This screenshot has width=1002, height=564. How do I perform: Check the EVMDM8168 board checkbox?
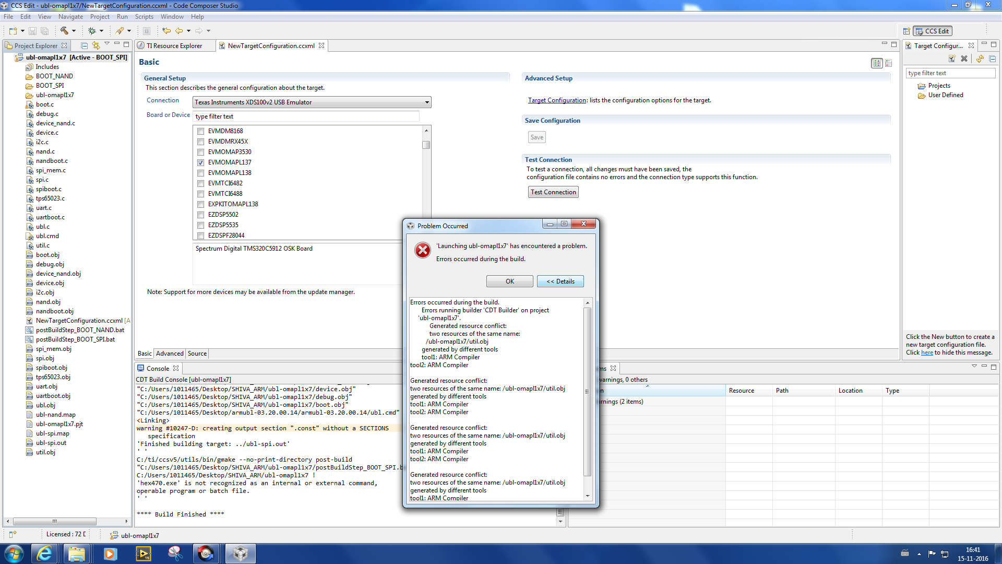coord(200,131)
